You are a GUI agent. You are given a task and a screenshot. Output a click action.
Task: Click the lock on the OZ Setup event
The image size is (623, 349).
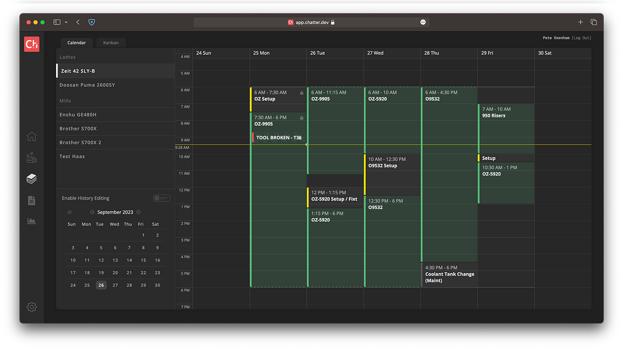tap(301, 92)
